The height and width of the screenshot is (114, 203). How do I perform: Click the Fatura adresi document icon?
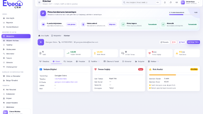coord(83,25)
